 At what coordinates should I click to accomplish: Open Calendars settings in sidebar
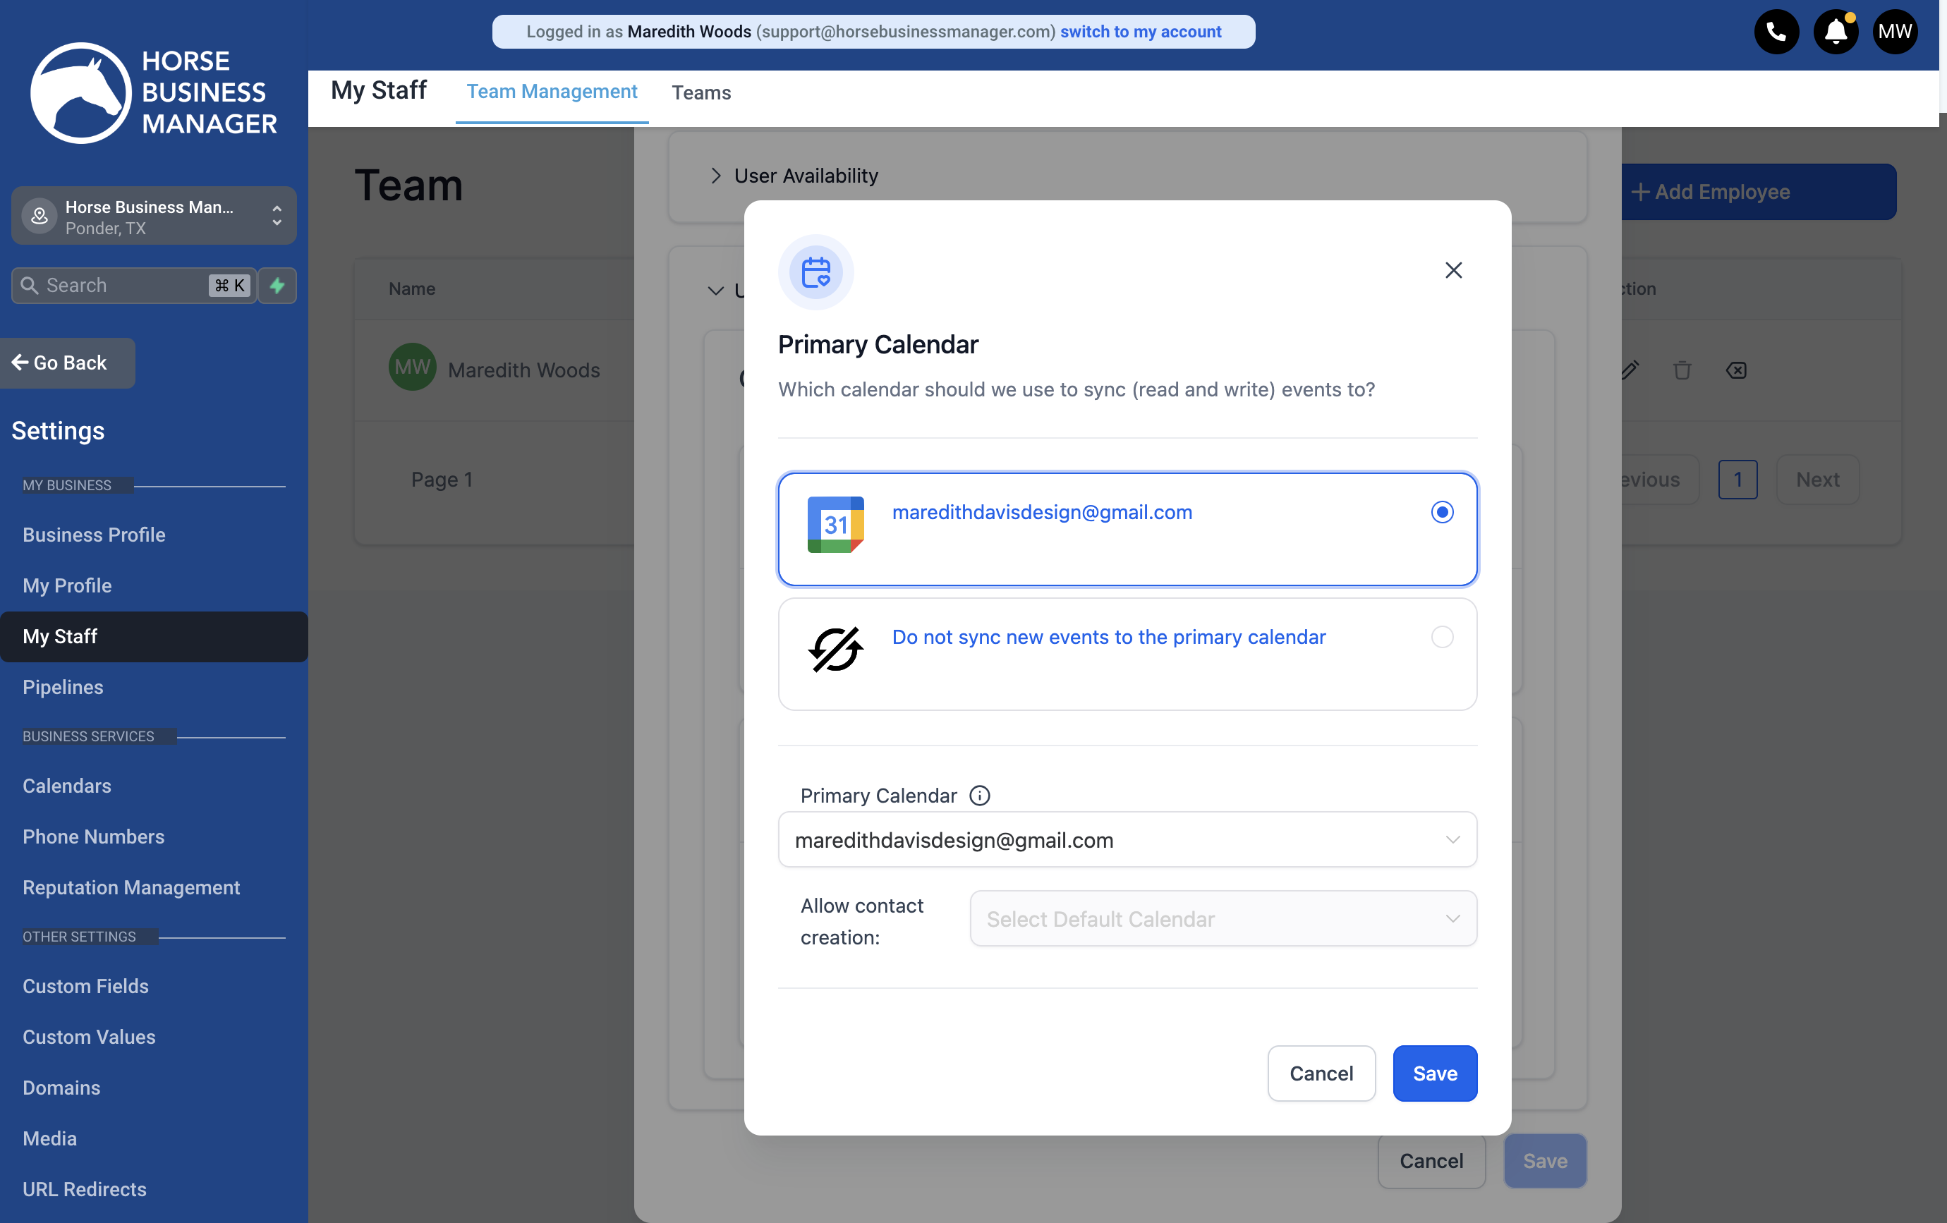click(67, 786)
